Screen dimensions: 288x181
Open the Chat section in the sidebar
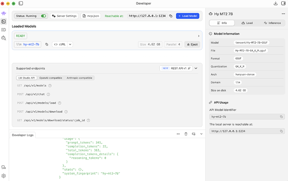[3, 13]
